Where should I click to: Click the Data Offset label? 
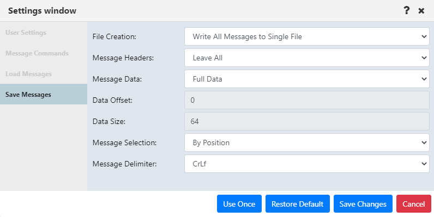click(x=112, y=100)
